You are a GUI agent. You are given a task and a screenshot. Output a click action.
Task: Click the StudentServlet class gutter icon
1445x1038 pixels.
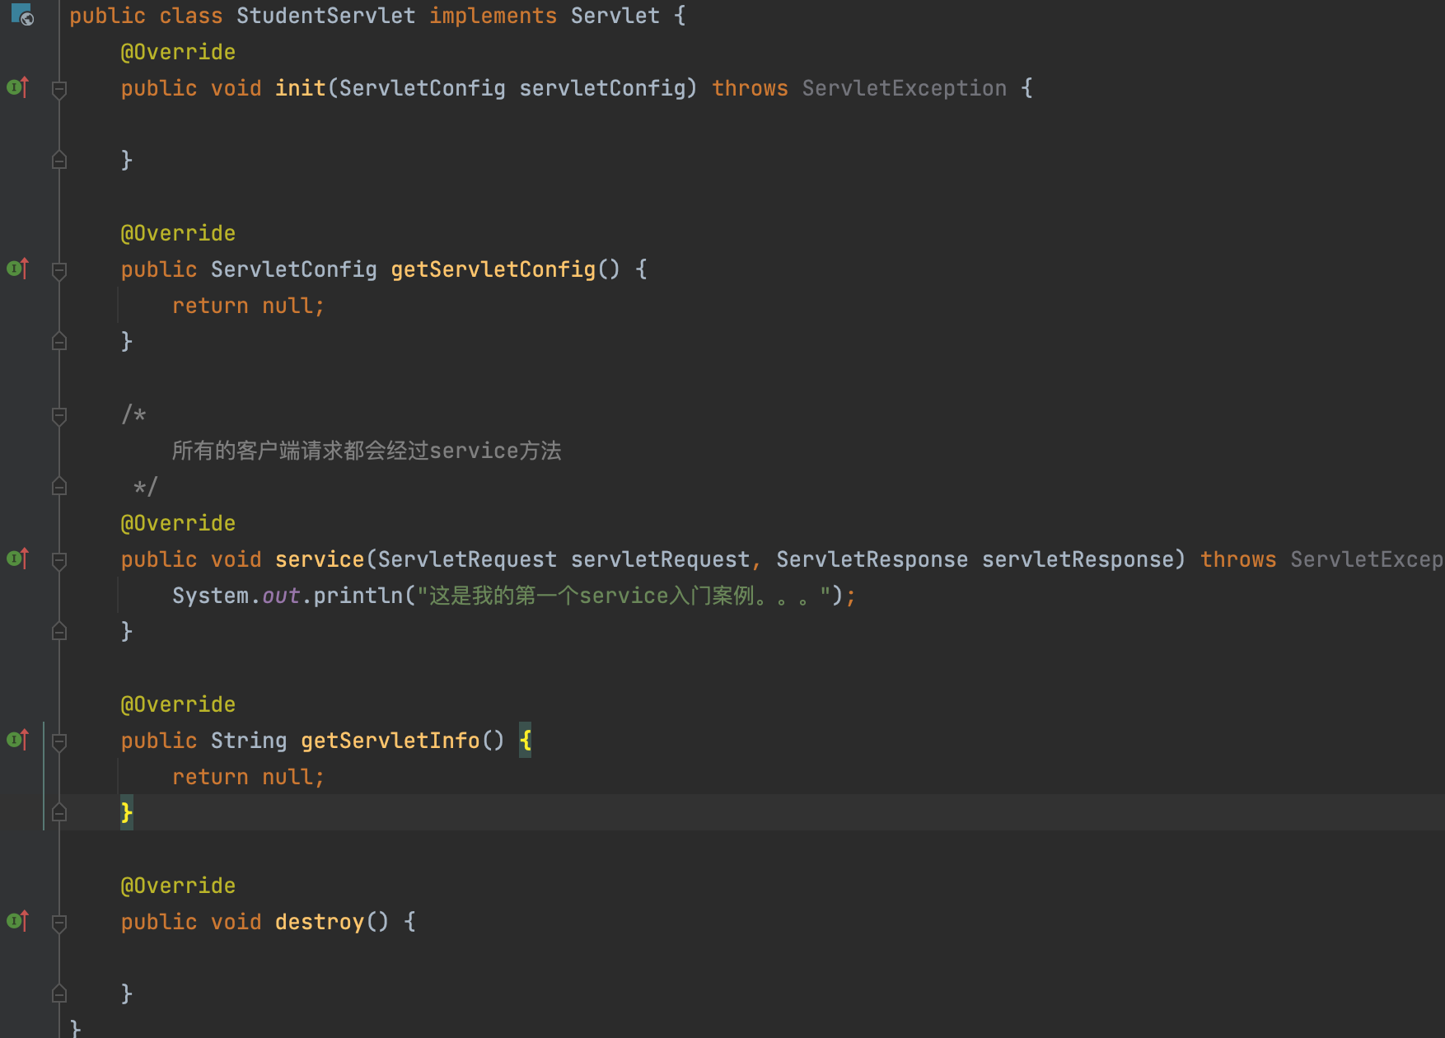[x=22, y=15]
